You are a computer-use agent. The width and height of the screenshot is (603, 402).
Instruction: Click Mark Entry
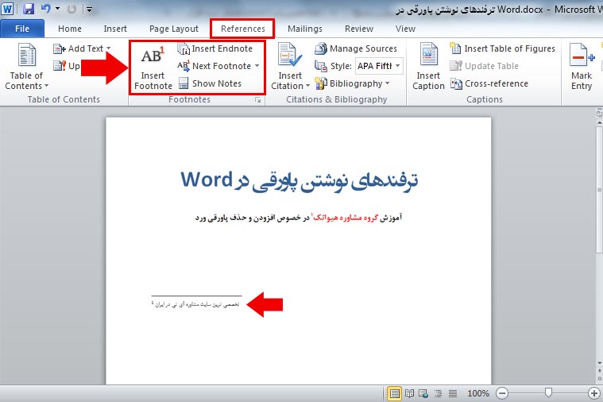(x=582, y=67)
